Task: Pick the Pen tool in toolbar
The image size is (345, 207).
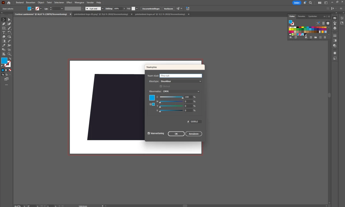Action: (4, 24)
